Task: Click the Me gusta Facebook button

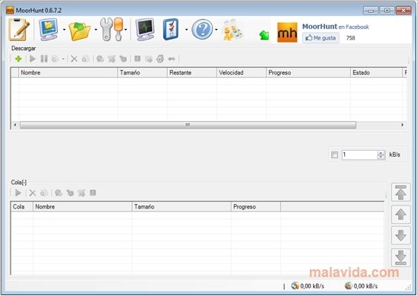Action: (x=321, y=38)
